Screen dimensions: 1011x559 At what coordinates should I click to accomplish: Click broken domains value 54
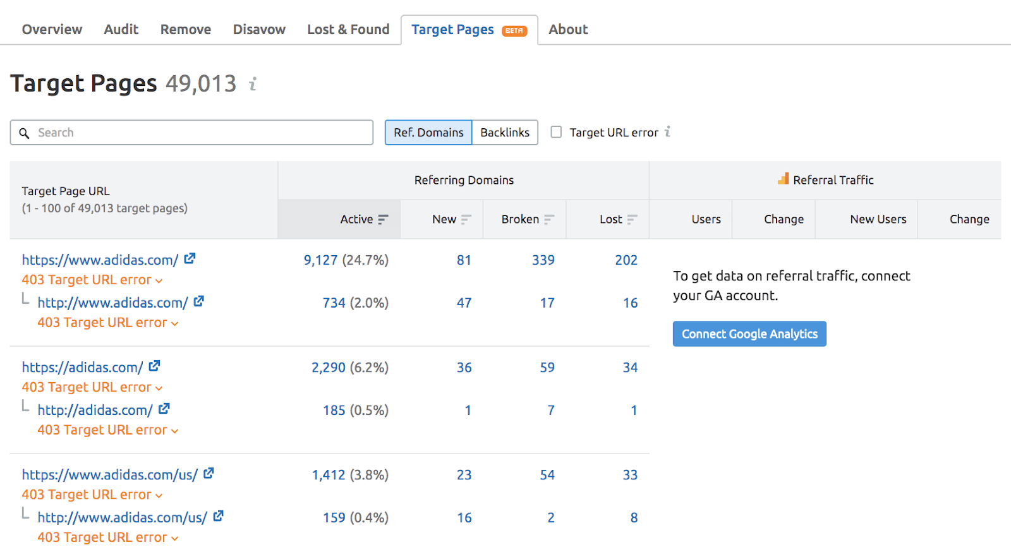coord(547,475)
